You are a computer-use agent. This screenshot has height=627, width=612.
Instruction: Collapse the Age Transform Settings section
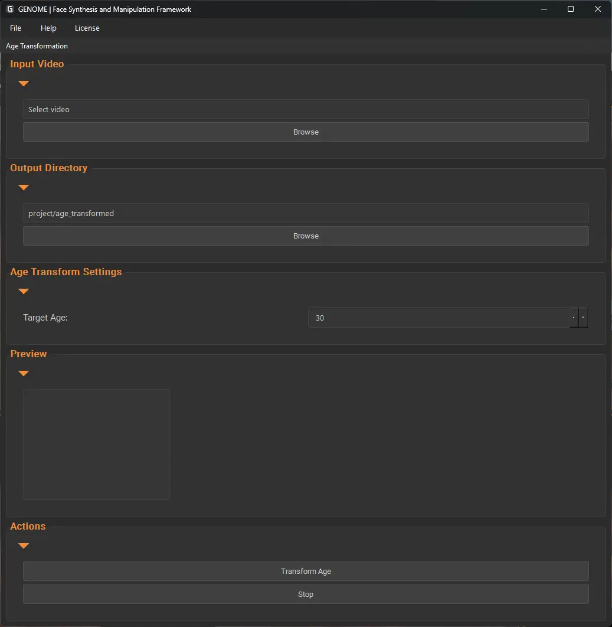(x=24, y=291)
